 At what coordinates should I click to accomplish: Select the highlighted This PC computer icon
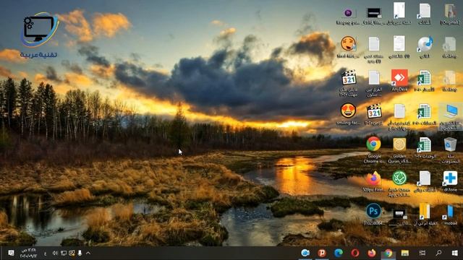(x=451, y=116)
